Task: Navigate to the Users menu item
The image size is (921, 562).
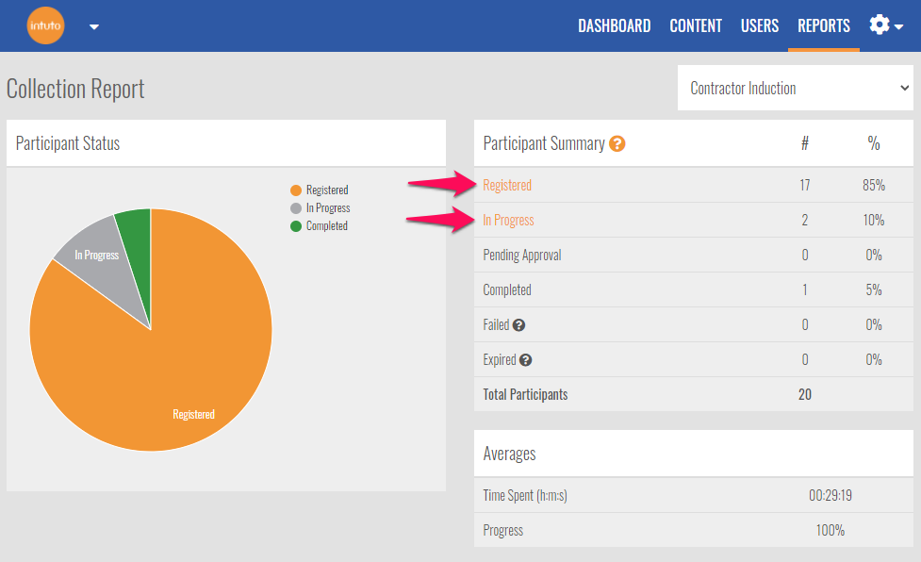Action: [759, 26]
